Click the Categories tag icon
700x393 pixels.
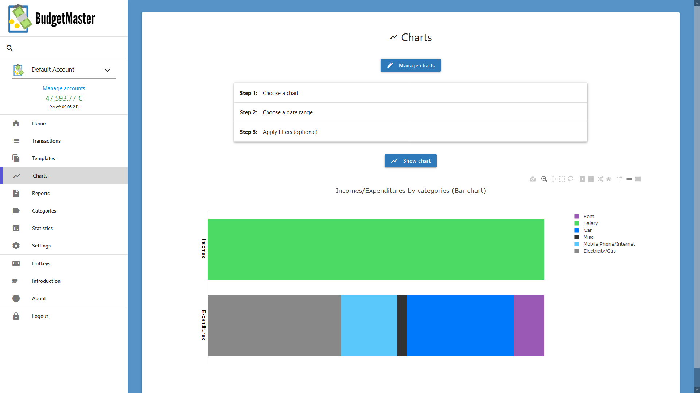coord(16,211)
